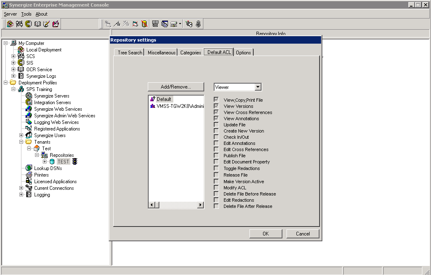Screen dimensions: 431x275
Task: Select the Integration Servers tree icon
Action: click(28, 102)
